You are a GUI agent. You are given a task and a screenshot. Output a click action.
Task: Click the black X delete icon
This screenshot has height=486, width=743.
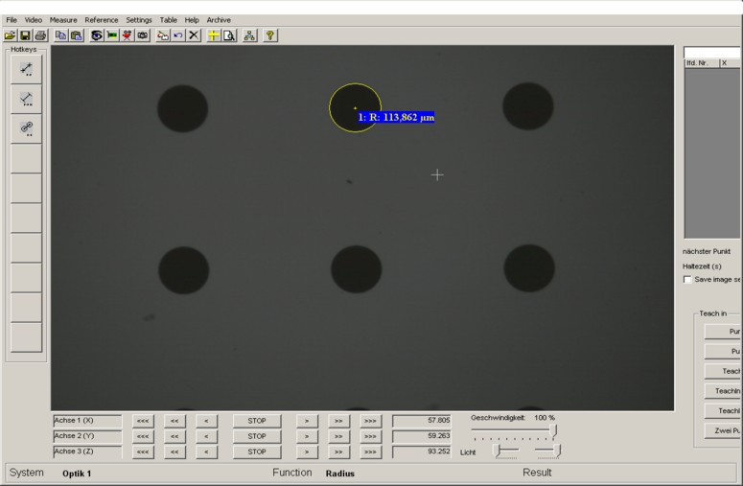point(194,35)
